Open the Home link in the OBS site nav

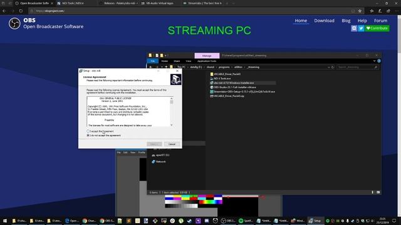301,21
